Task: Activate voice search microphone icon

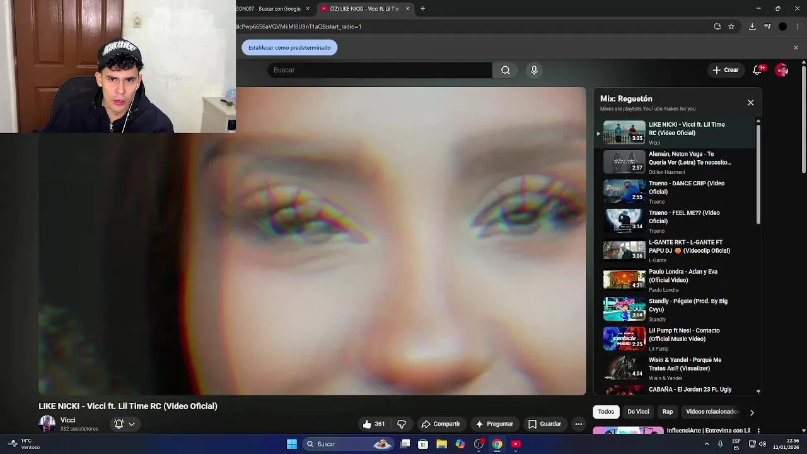Action: pyautogui.click(x=534, y=70)
